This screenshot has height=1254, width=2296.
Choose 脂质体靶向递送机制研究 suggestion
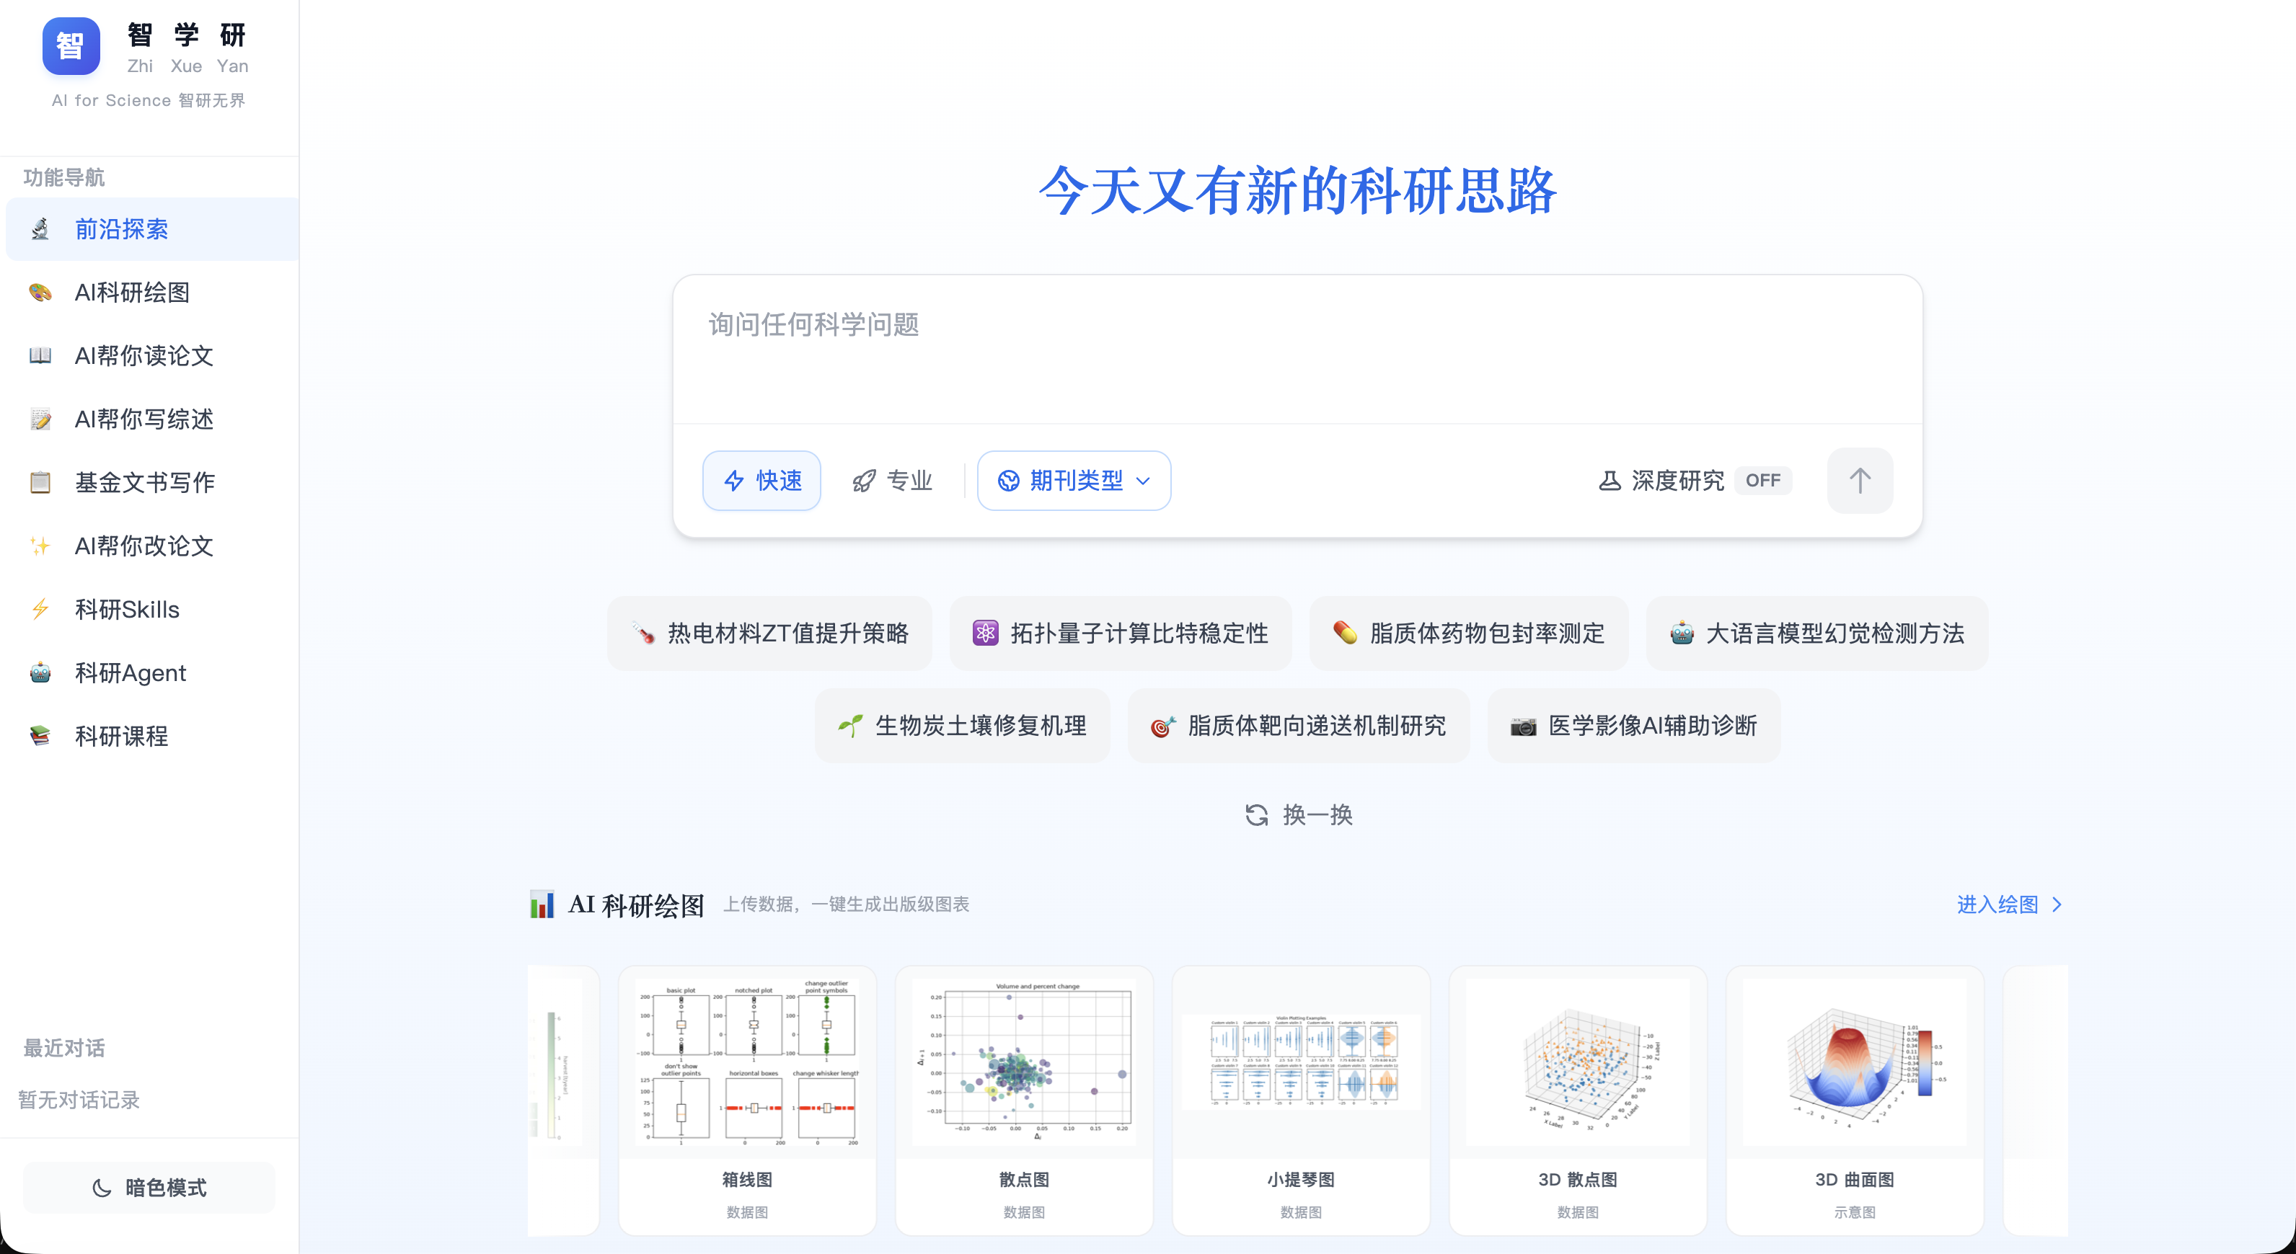(1299, 726)
